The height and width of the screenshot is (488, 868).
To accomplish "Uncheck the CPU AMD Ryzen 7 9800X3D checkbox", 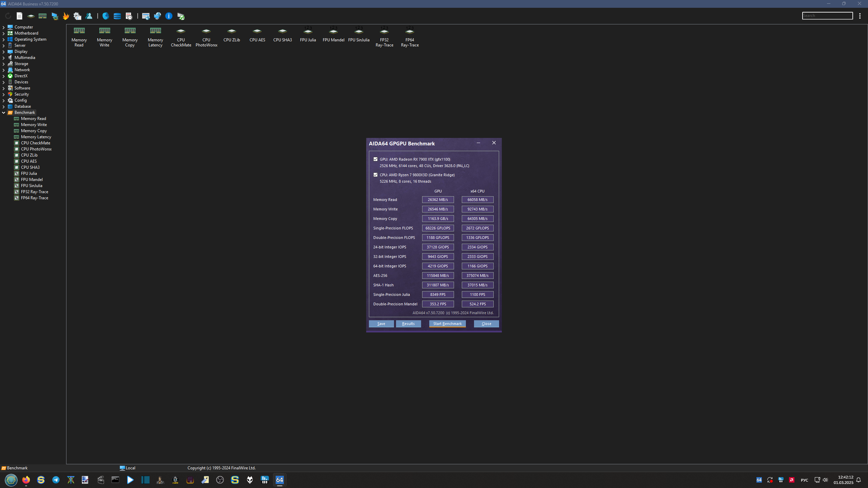I will 375,175.
